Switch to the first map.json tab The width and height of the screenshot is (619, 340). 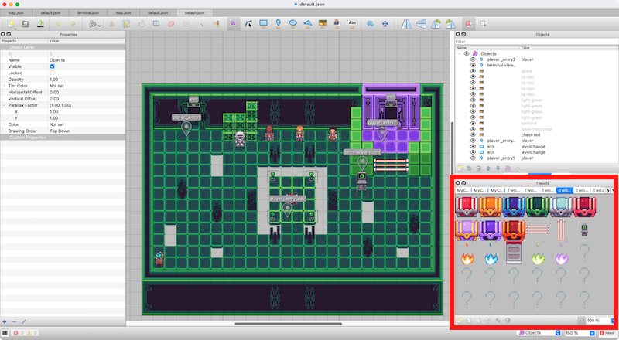click(x=17, y=14)
